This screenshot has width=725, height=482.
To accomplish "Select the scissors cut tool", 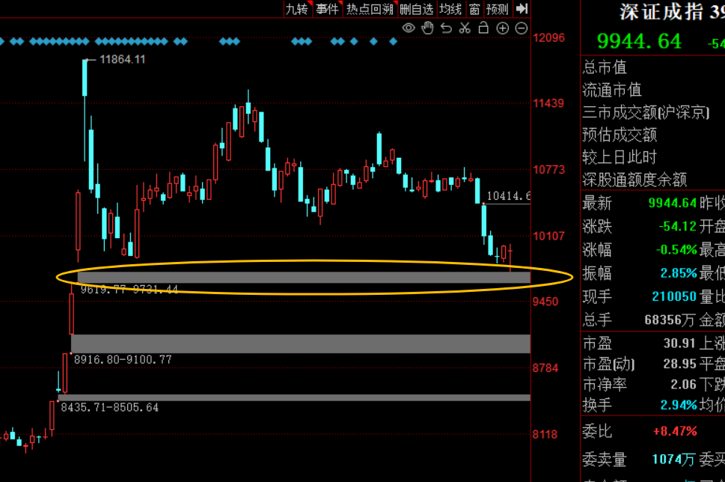I will [x=465, y=28].
